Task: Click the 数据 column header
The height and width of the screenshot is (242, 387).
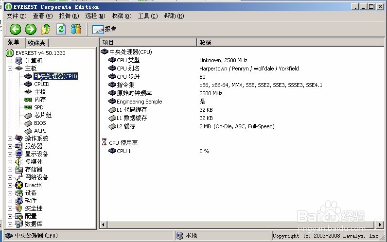Action: (x=290, y=42)
